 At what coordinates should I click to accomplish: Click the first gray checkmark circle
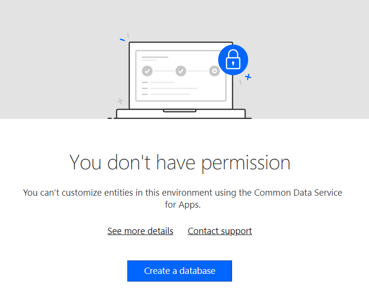(147, 71)
